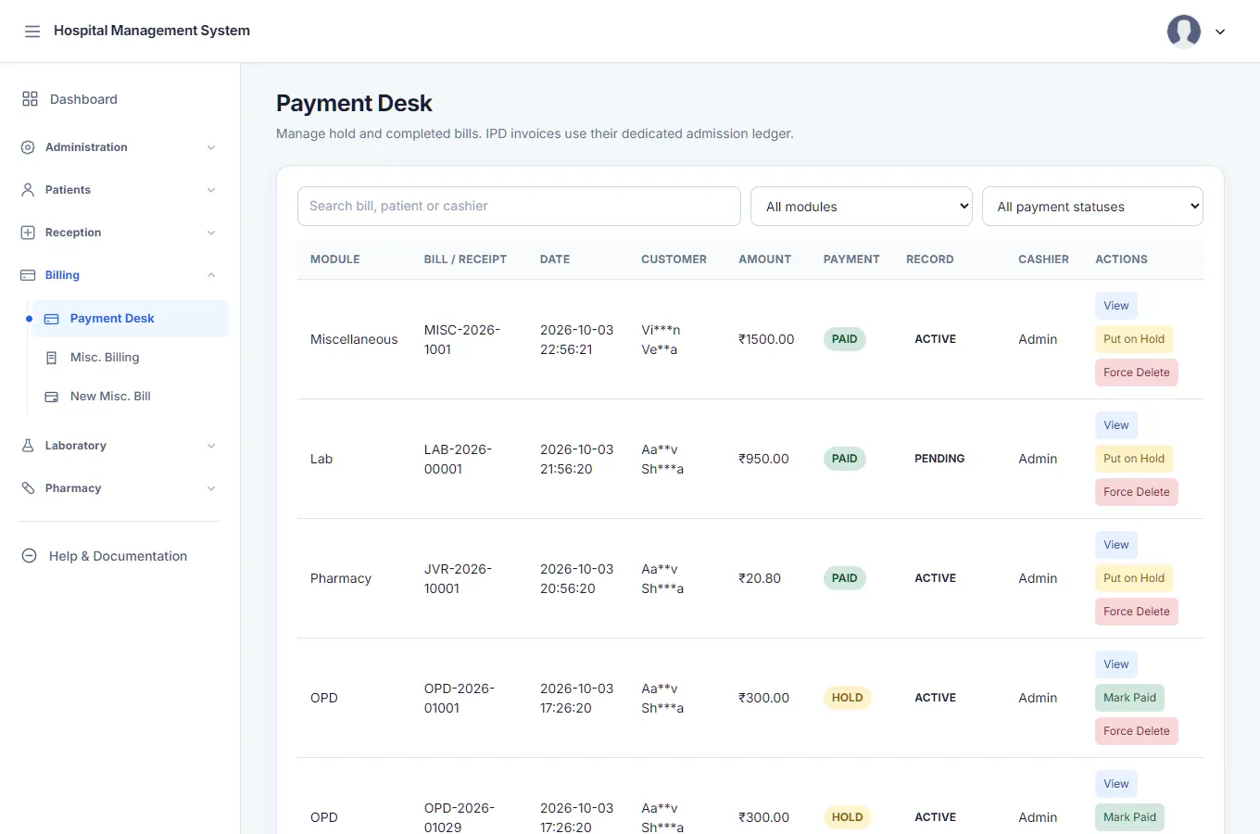Click the New Misc. Bill wallet icon
The image size is (1260, 834).
pyautogui.click(x=52, y=397)
